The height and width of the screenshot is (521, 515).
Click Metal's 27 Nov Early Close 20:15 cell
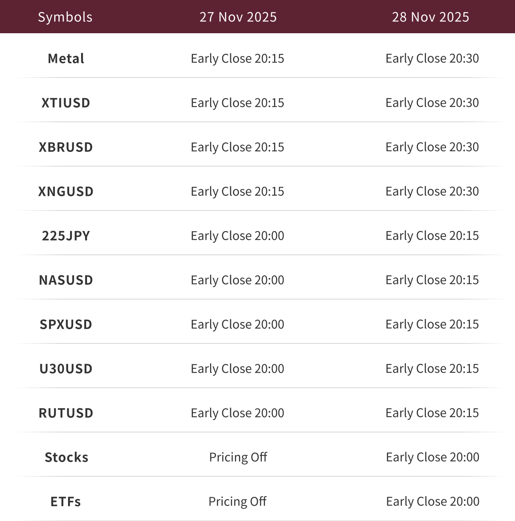[x=237, y=59]
